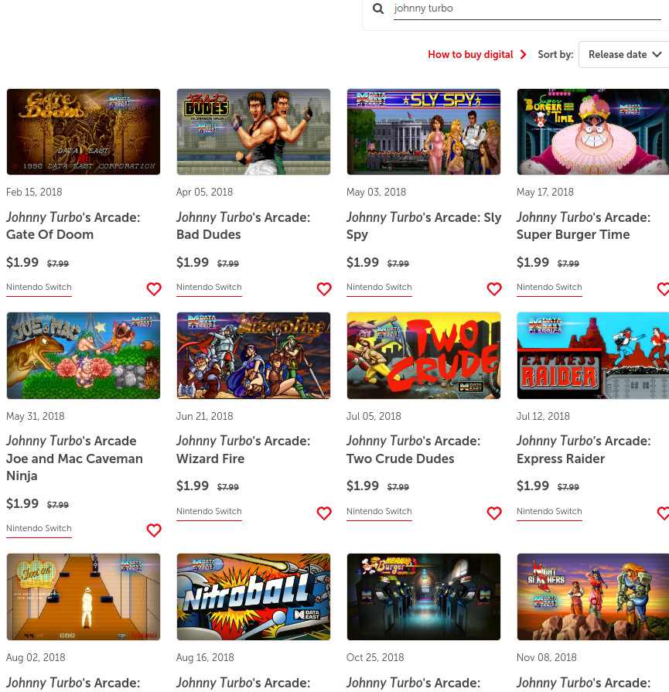Open the Joe & Mac cover image
This screenshot has width=669, height=692.
click(84, 356)
